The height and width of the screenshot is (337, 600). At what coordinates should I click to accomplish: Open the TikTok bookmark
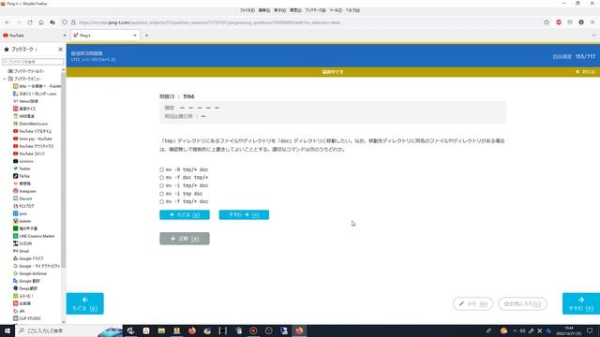pos(21,176)
